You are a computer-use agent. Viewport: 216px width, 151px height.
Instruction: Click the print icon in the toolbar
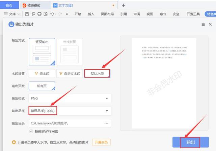[39, 14]
